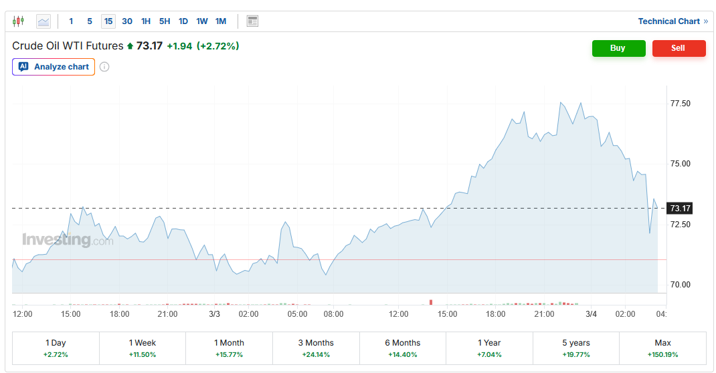This screenshot has height=373, width=716.
Task: Show the 3 Months performance range
Action: tap(316, 348)
